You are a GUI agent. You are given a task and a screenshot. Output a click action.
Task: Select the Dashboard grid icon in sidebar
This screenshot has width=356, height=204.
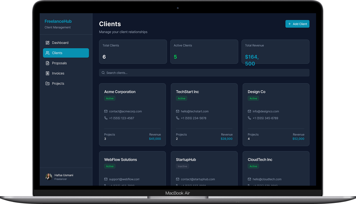tap(48, 43)
